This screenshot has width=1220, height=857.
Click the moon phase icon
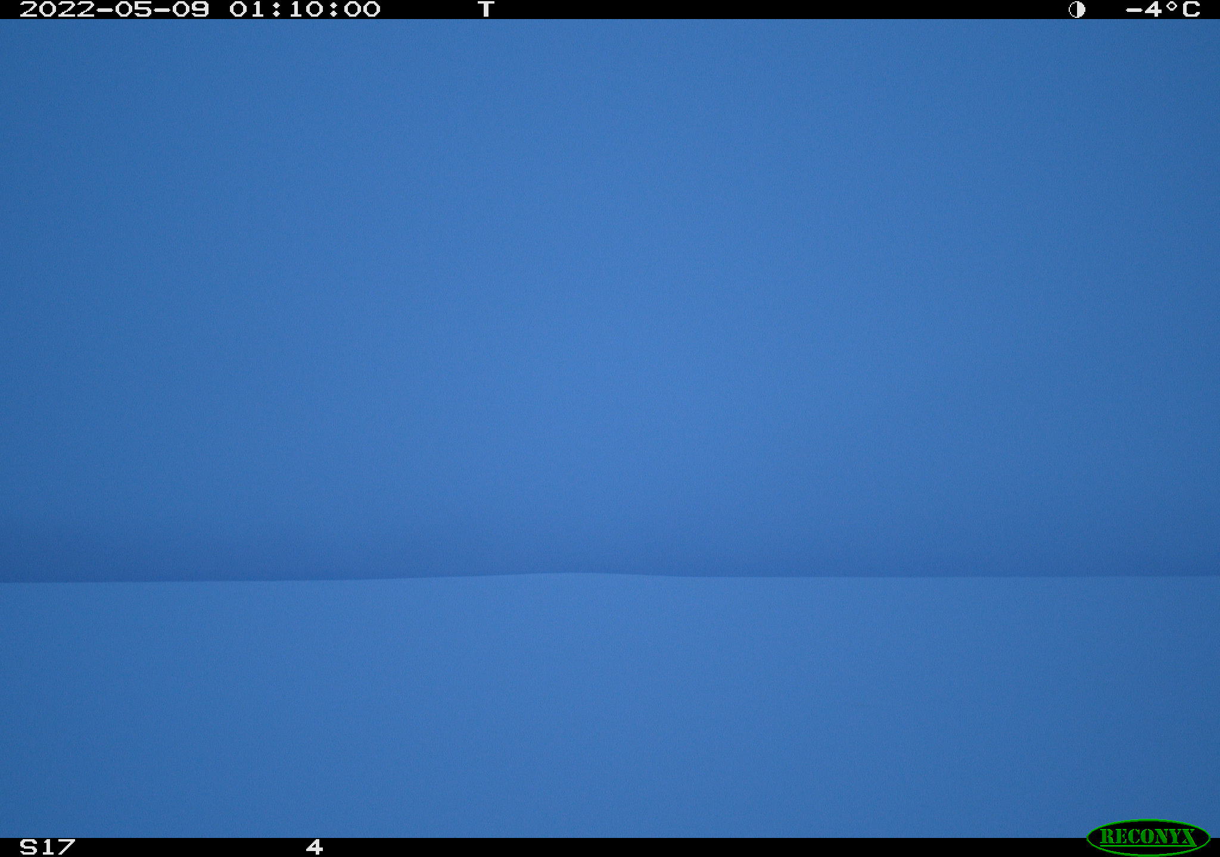(x=1076, y=10)
